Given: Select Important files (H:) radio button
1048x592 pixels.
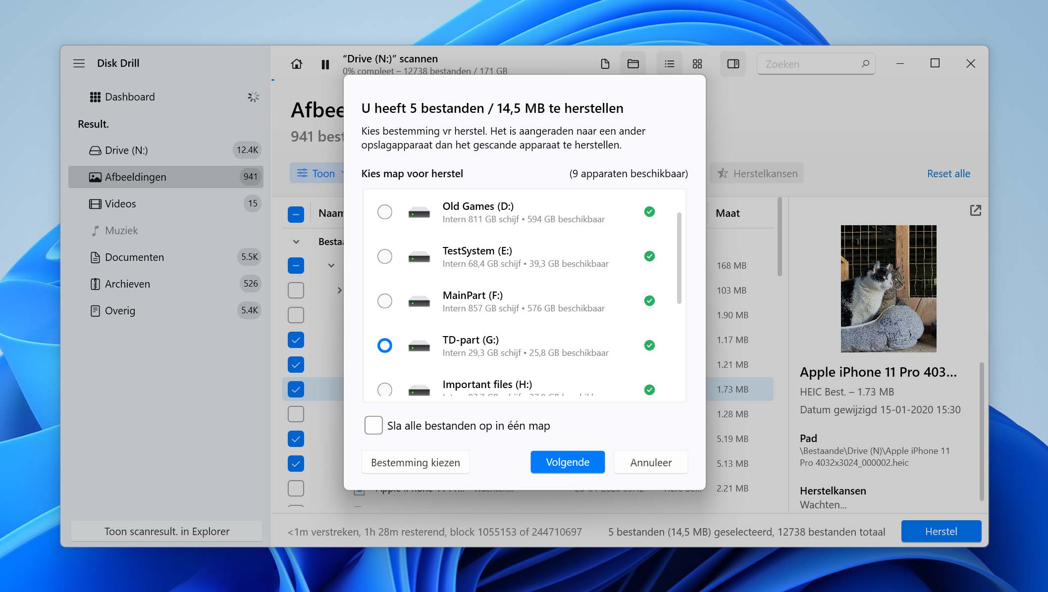Looking at the screenshot, I should (385, 390).
